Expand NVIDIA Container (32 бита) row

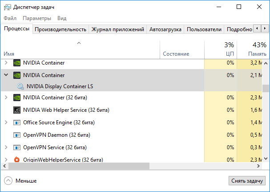coord(6,97)
